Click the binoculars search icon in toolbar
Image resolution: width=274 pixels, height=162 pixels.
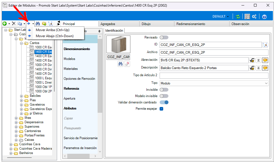pyautogui.click(x=38, y=24)
